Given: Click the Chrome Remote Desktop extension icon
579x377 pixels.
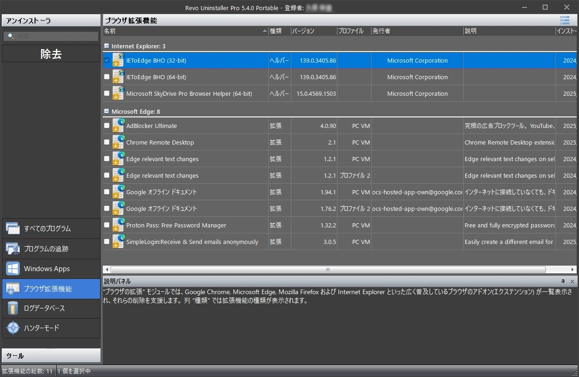Looking at the screenshot, I should [x=118, y=142].
